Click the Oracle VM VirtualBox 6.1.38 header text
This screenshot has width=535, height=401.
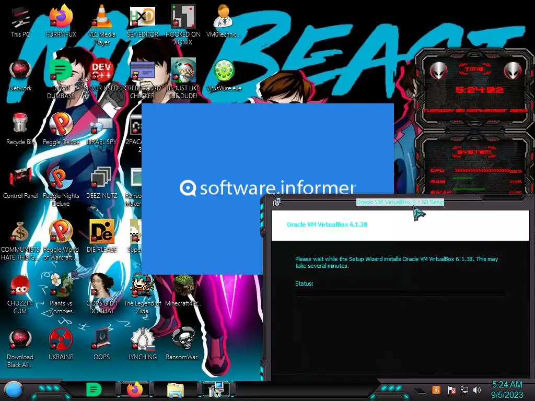[x=327, y=225]
